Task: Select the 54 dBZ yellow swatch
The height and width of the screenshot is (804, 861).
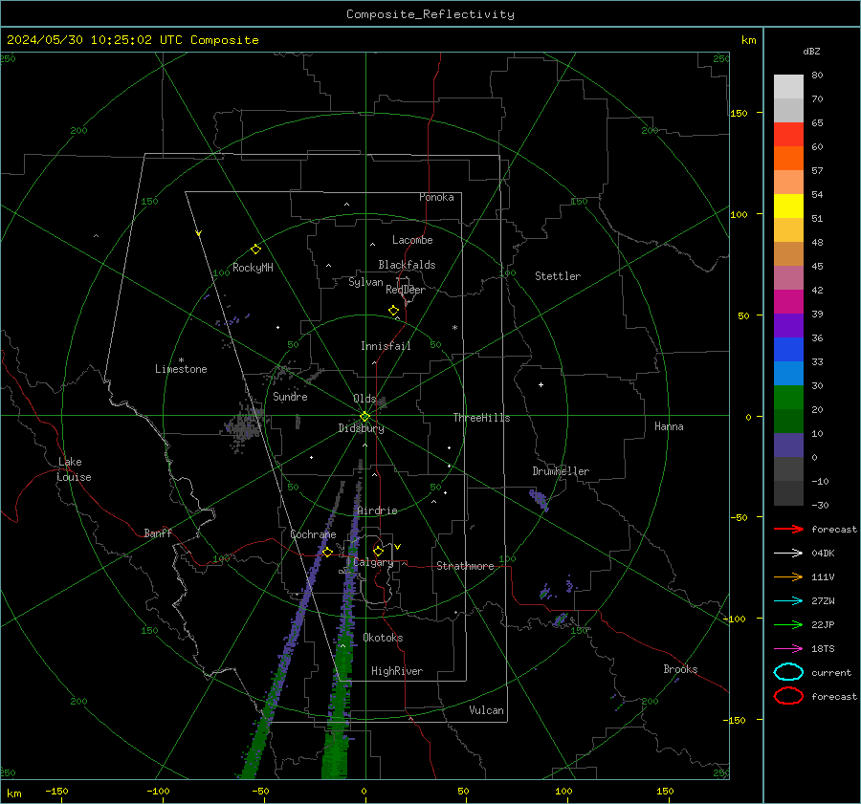Action: click(x=788, y=206)
